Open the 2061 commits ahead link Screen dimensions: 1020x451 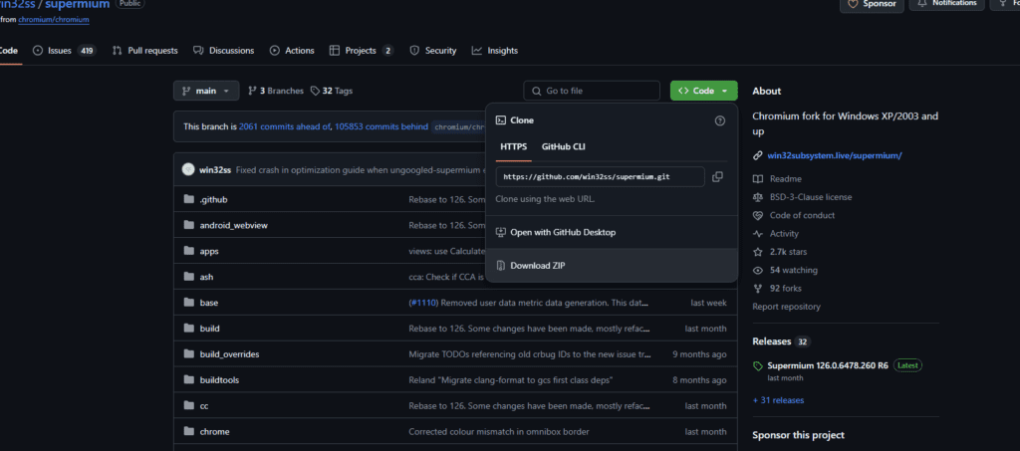click(x=285, y=126)
